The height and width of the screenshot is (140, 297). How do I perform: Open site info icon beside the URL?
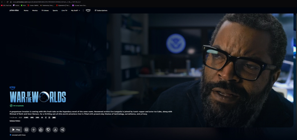(11, 2)
